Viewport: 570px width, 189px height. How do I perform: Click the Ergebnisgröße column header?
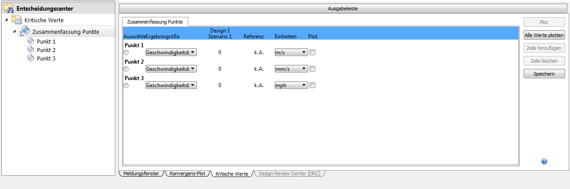(x=163, y=36)
